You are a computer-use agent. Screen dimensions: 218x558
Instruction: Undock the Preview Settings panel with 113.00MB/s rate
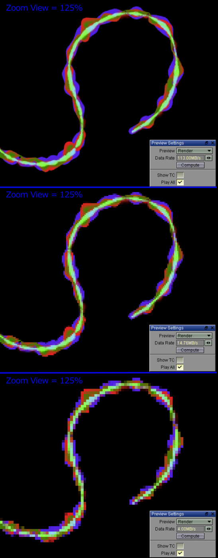click(x=207, y=143)
